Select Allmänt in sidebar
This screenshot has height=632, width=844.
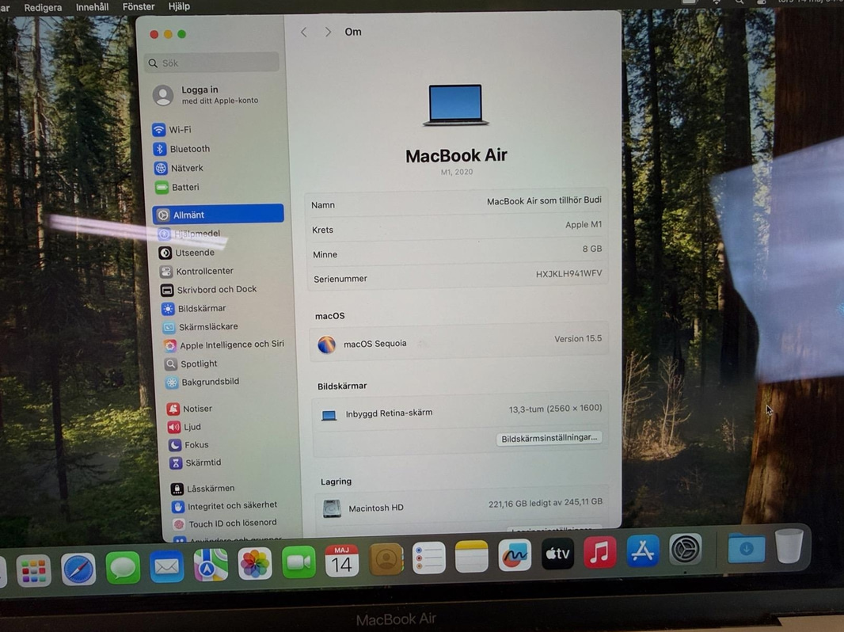pyautogui.click(x=218, y=215)
